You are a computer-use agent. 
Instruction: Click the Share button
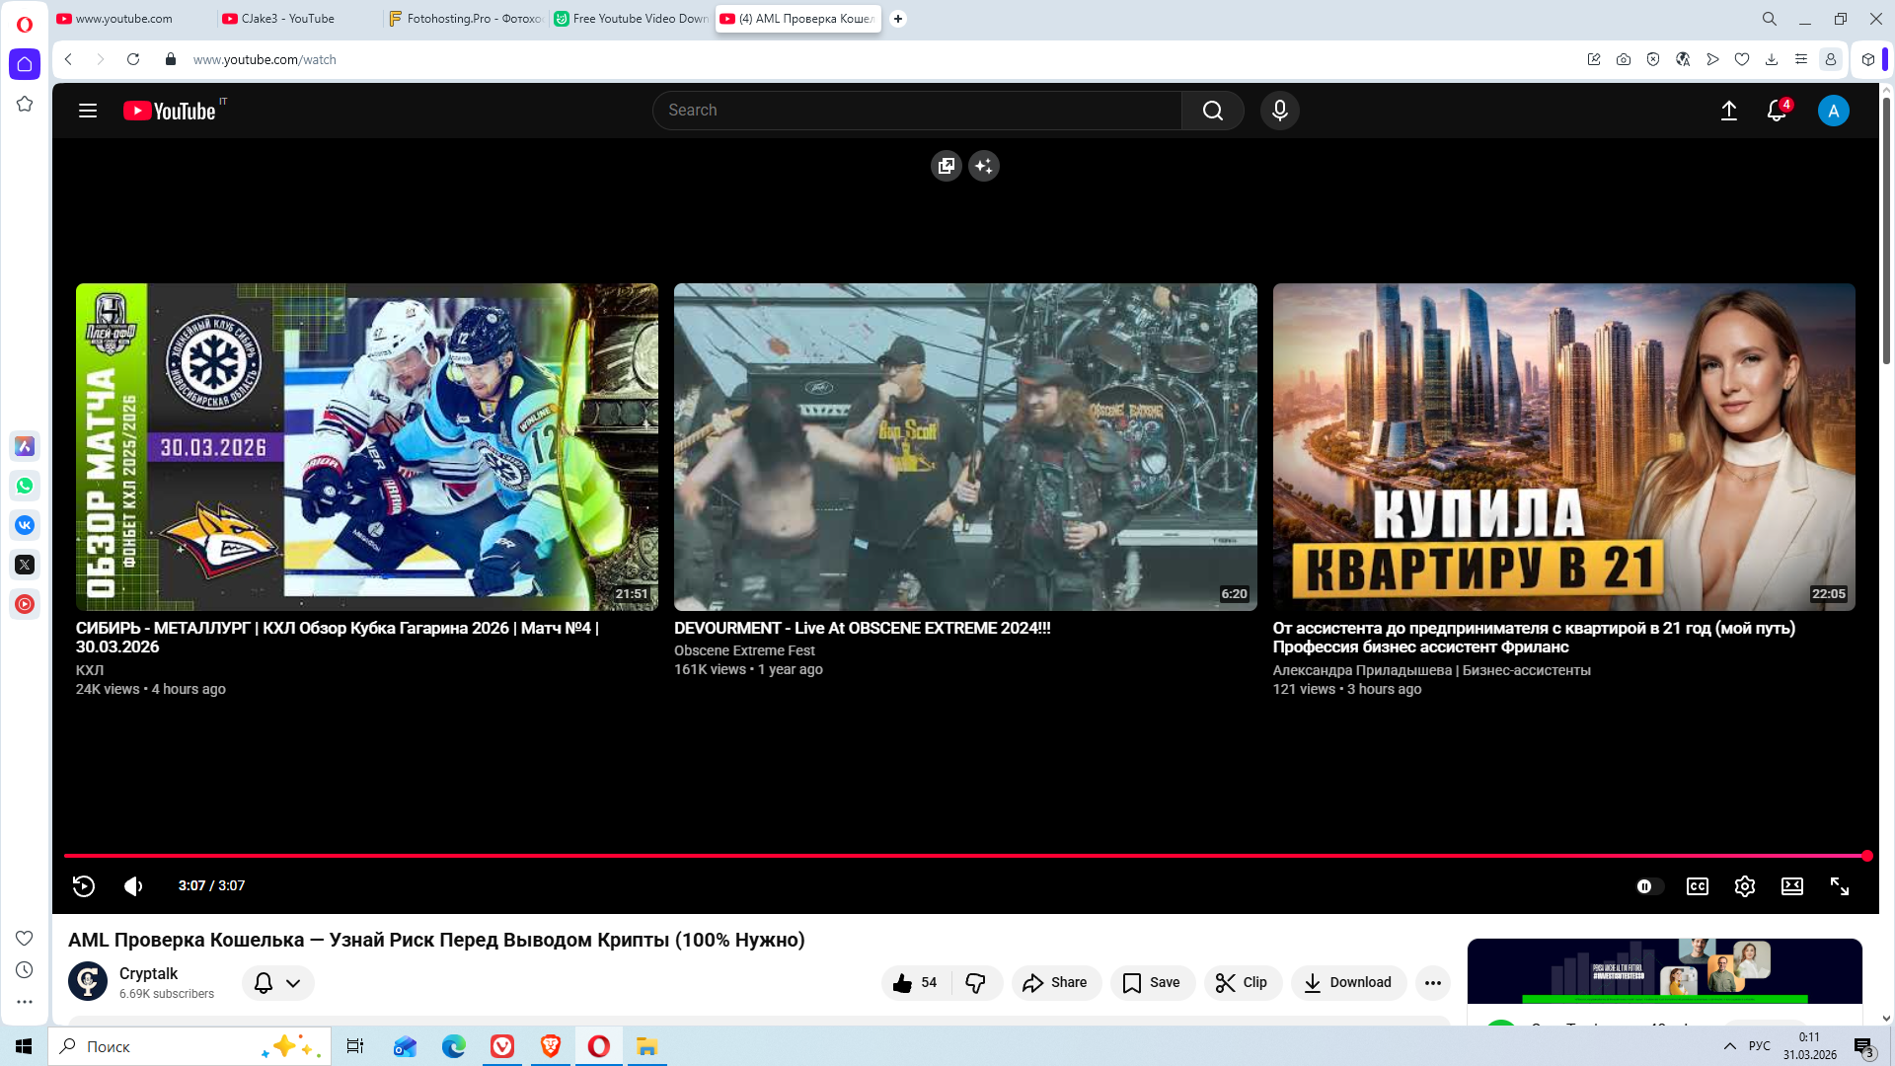click(1055, 983)
